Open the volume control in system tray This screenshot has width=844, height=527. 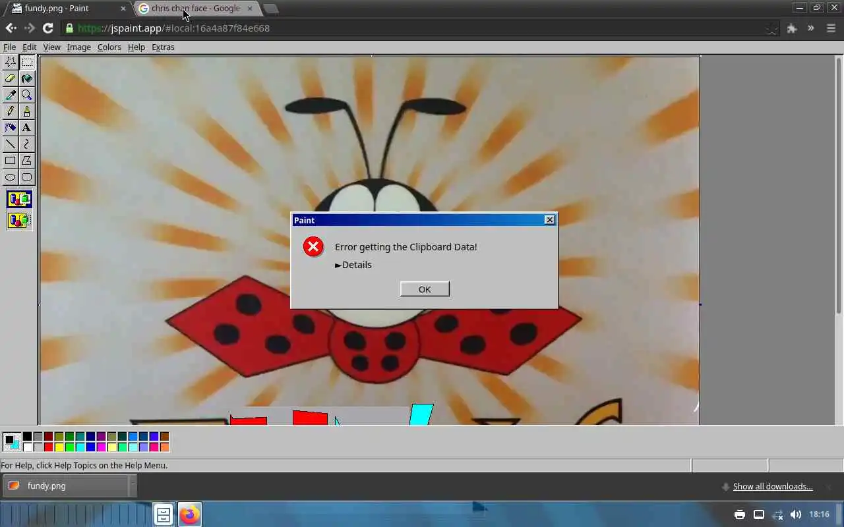click(x=796, y=514)
